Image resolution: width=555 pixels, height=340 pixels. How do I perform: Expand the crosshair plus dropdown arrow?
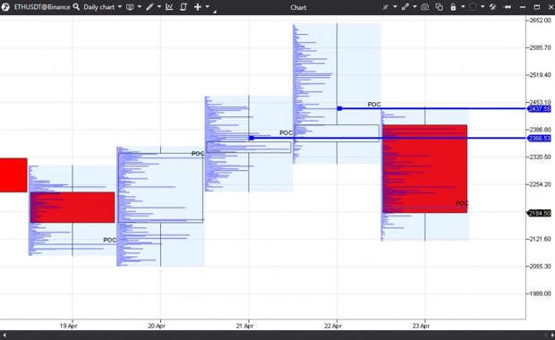pyautogui.click(x=208, y=7)
